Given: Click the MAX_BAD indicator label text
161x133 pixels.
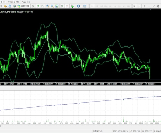Looking at the screenshot, I should tap(9, 12).
